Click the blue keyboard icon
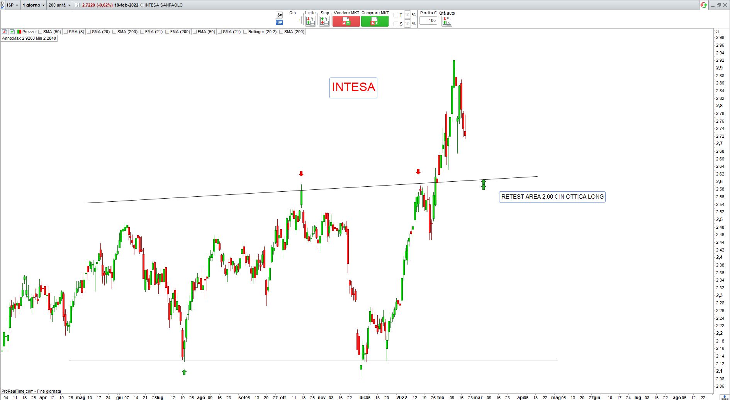730x400 pixels. click(x=279, y=22)
